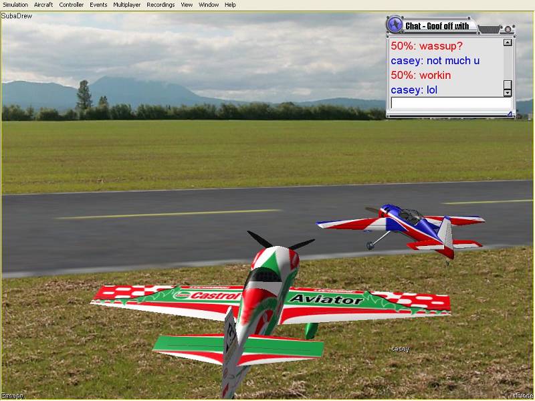
Task: Click the 'Chat - Goof off with' title bar
Action: pos(438,26)
